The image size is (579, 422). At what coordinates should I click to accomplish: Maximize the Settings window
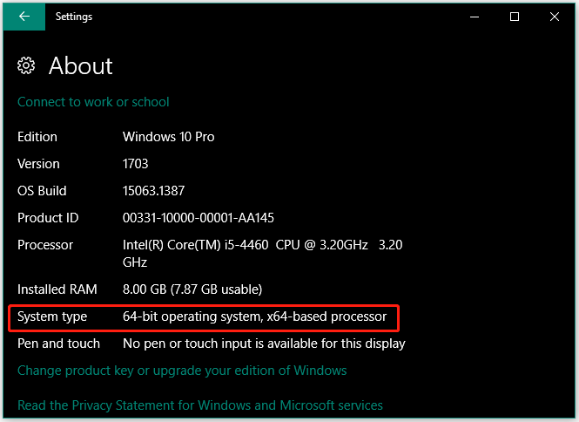click(515, 17)
